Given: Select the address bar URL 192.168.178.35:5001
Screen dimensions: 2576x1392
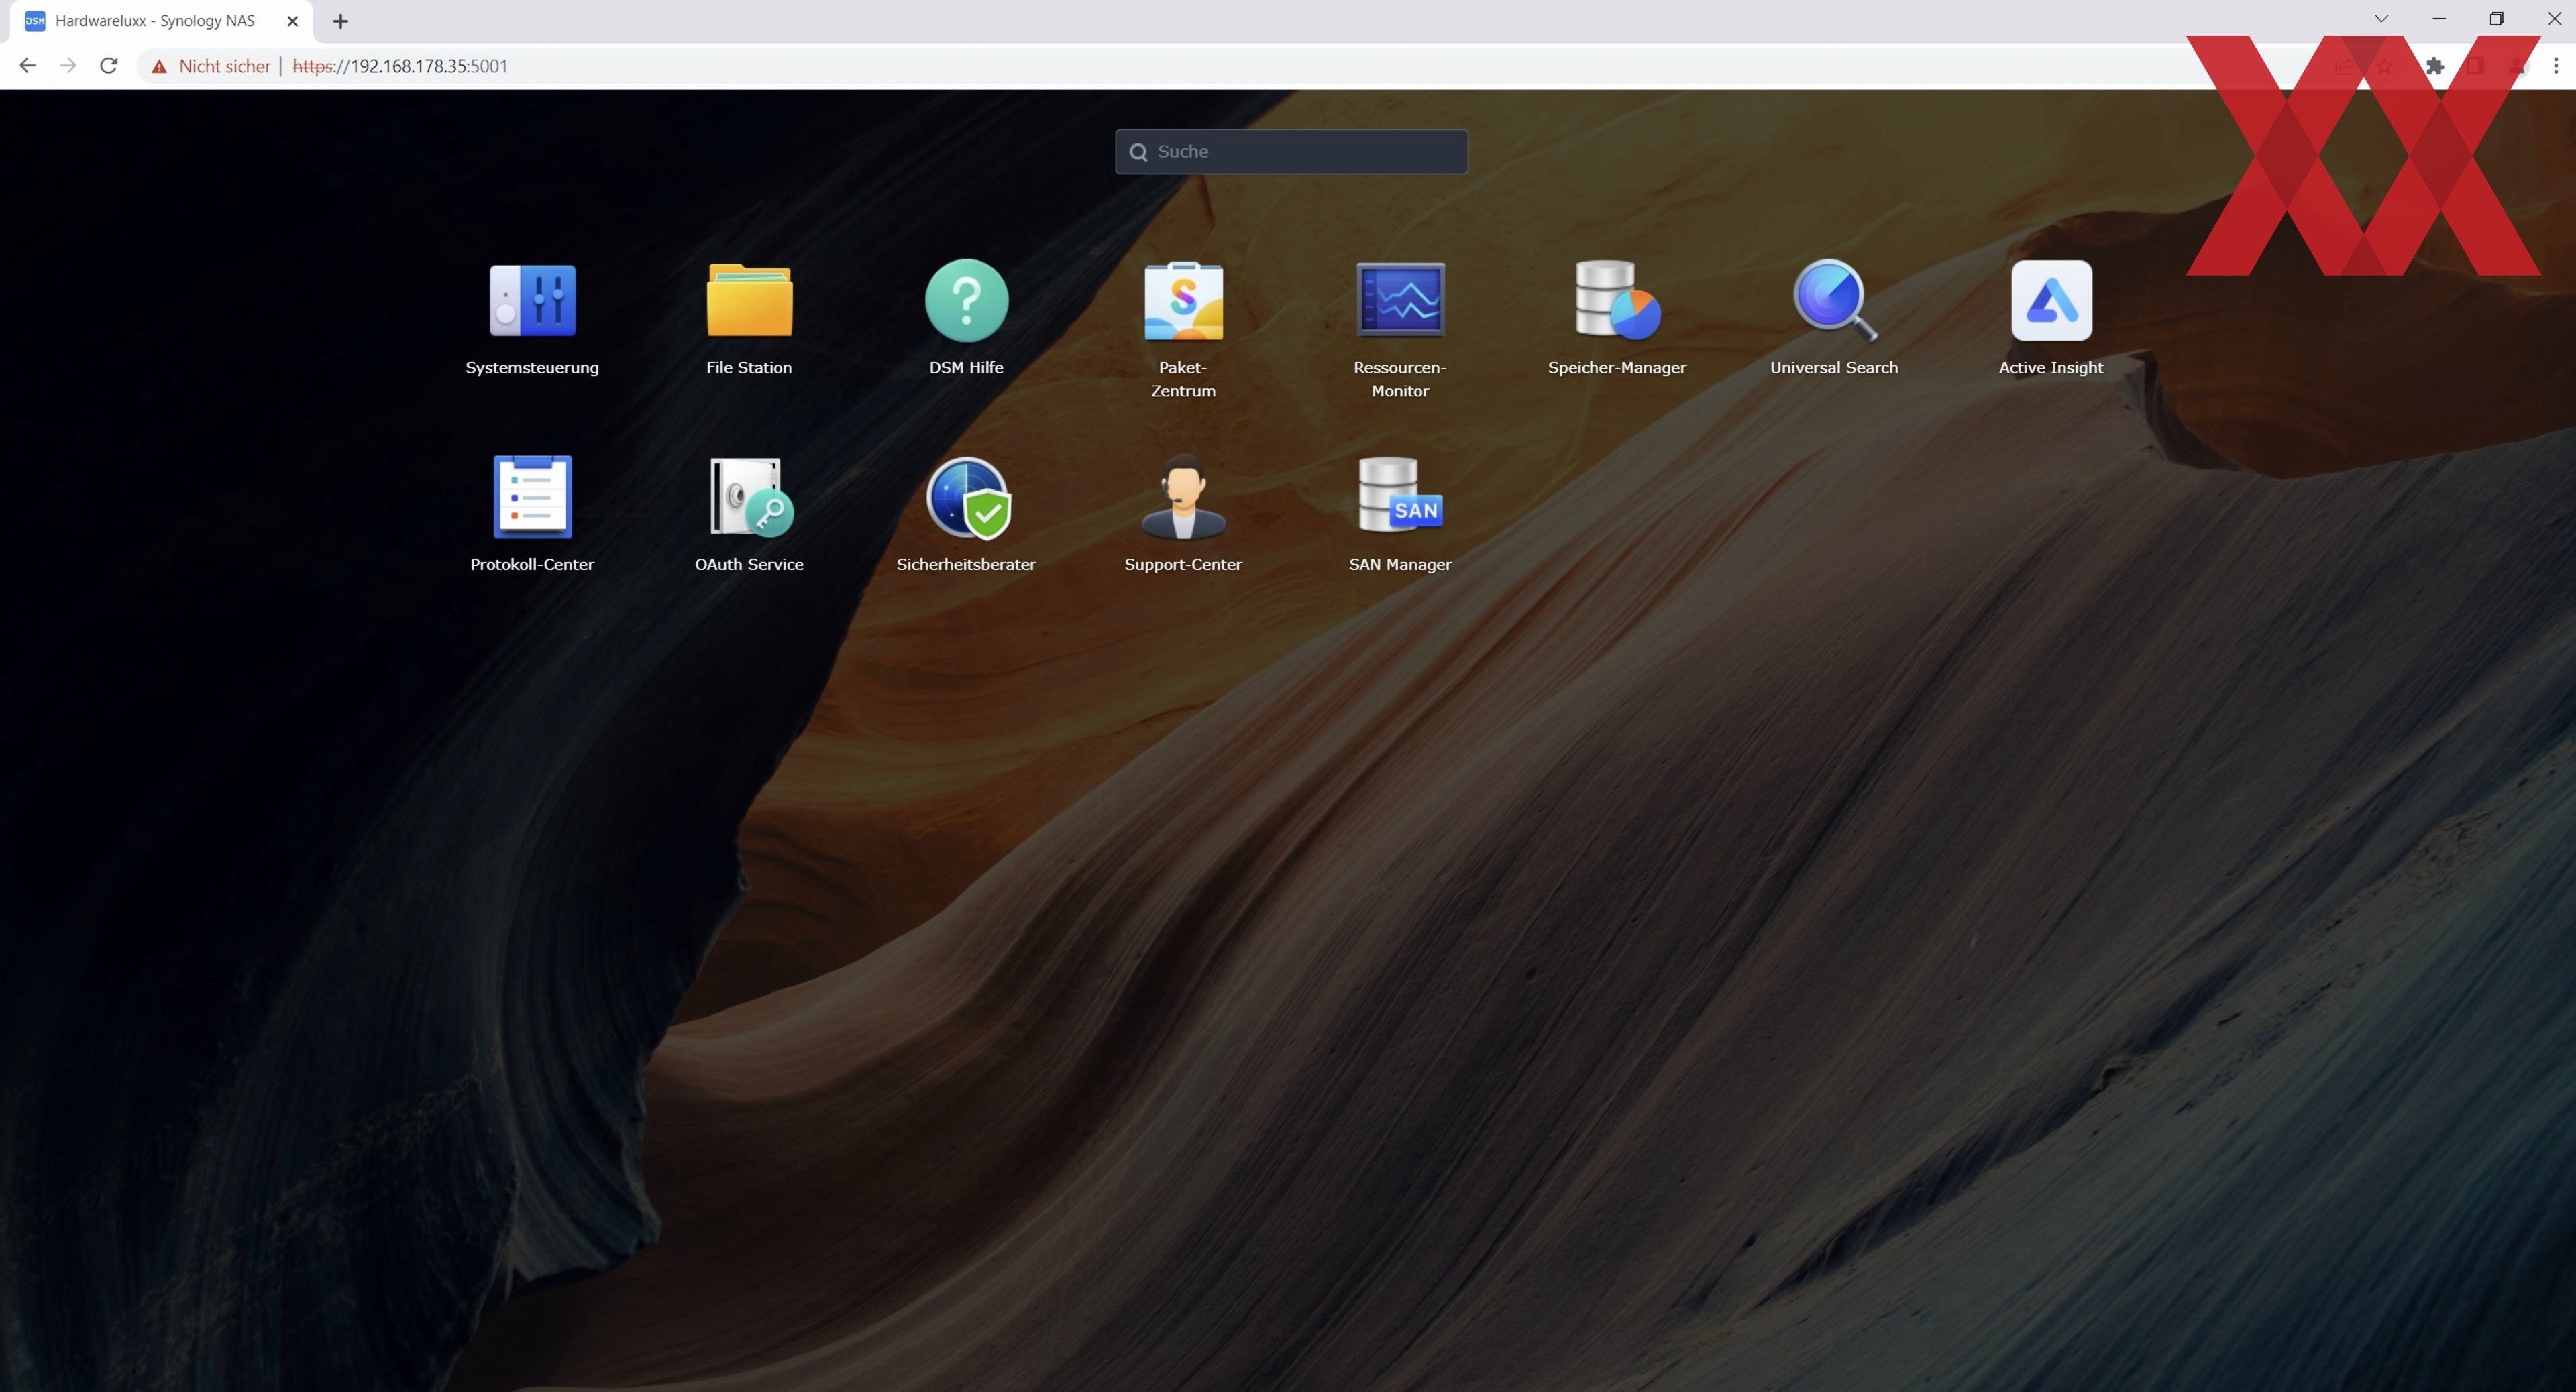Looking at the screenshot, I should 400,66.
